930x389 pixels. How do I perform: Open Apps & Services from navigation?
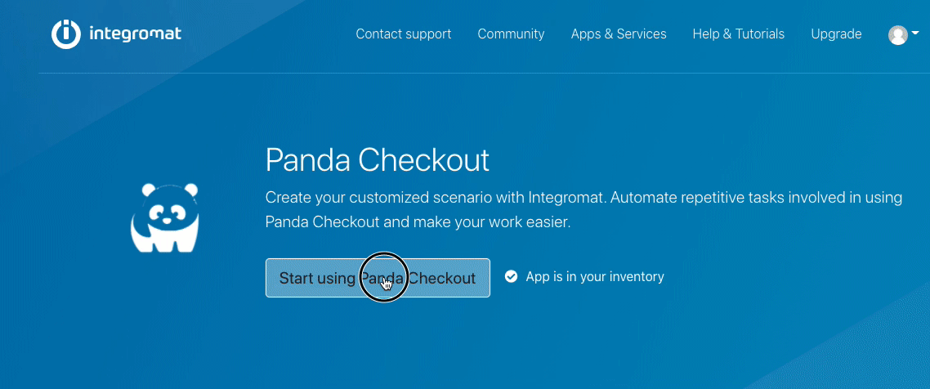[x=619, y=34]
